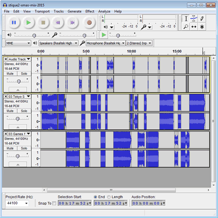Open the Effect menu
Viewport: 218px width, 218px height.
point(90,11)
